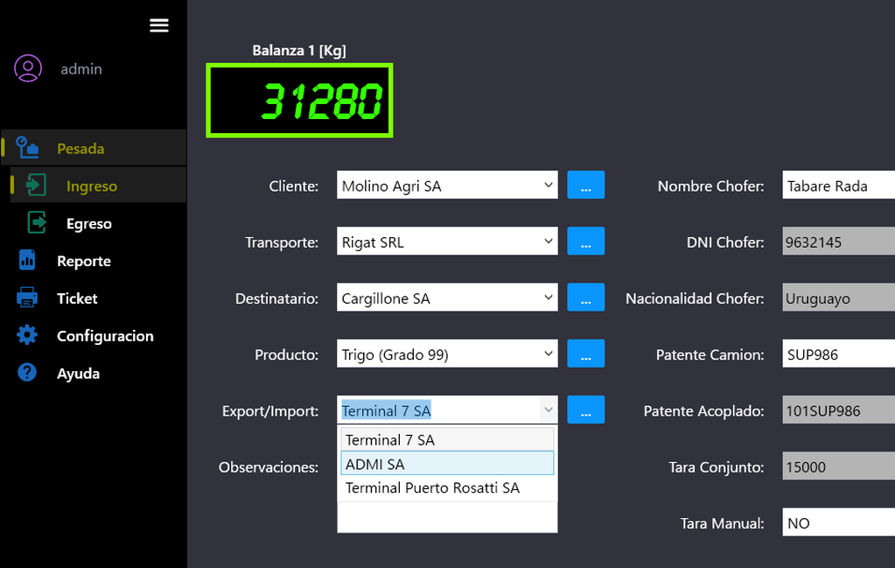Expand the Producto combo box
This screenshot has height=568, width=895.
click(x=548, y=354)
